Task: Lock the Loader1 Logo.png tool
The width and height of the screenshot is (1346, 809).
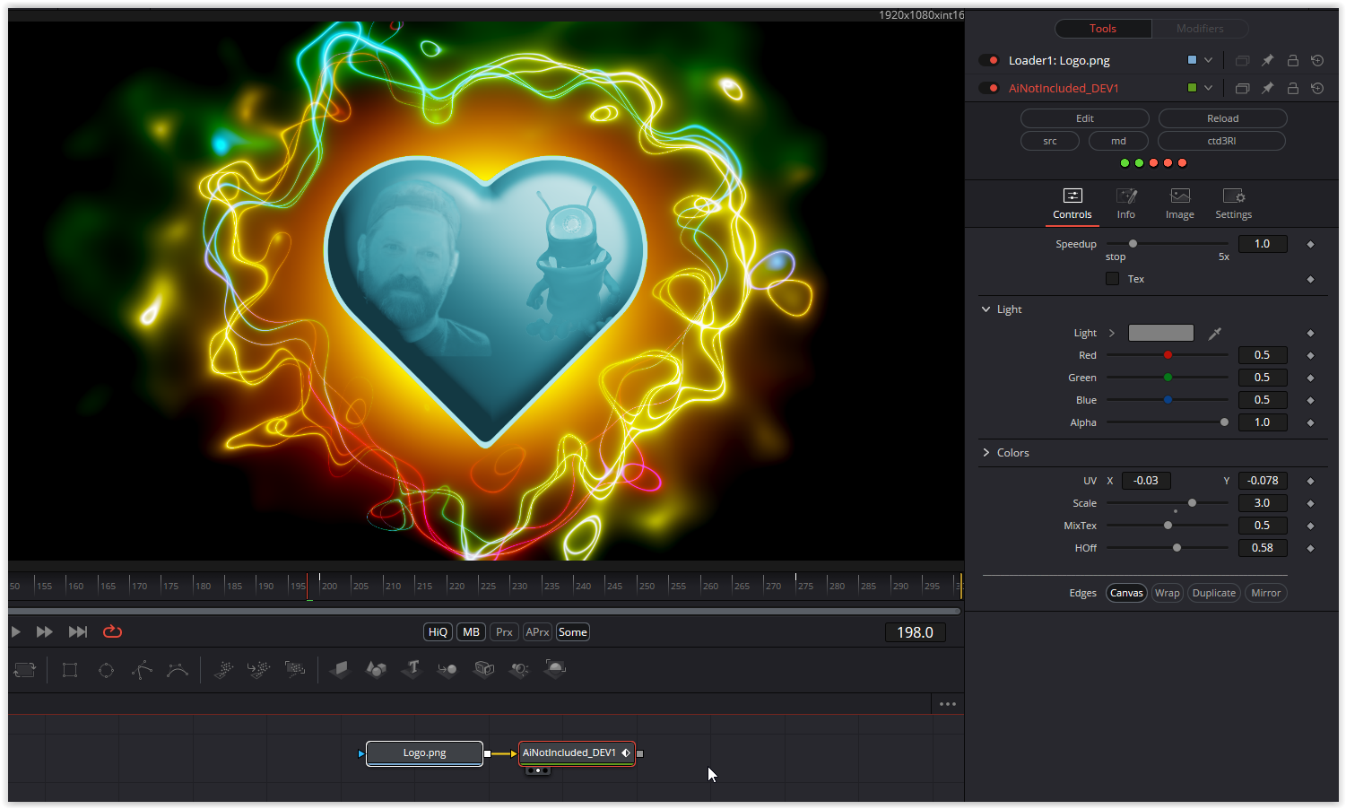Action: pyautogui.click(x=1292, y=60)
